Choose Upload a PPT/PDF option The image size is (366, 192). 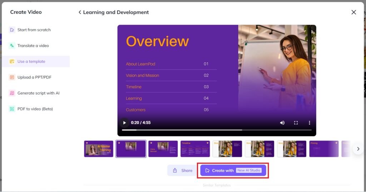[x=36, y=77]
